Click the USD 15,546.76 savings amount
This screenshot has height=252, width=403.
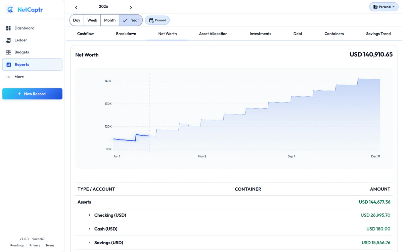[x=376, y=243]
